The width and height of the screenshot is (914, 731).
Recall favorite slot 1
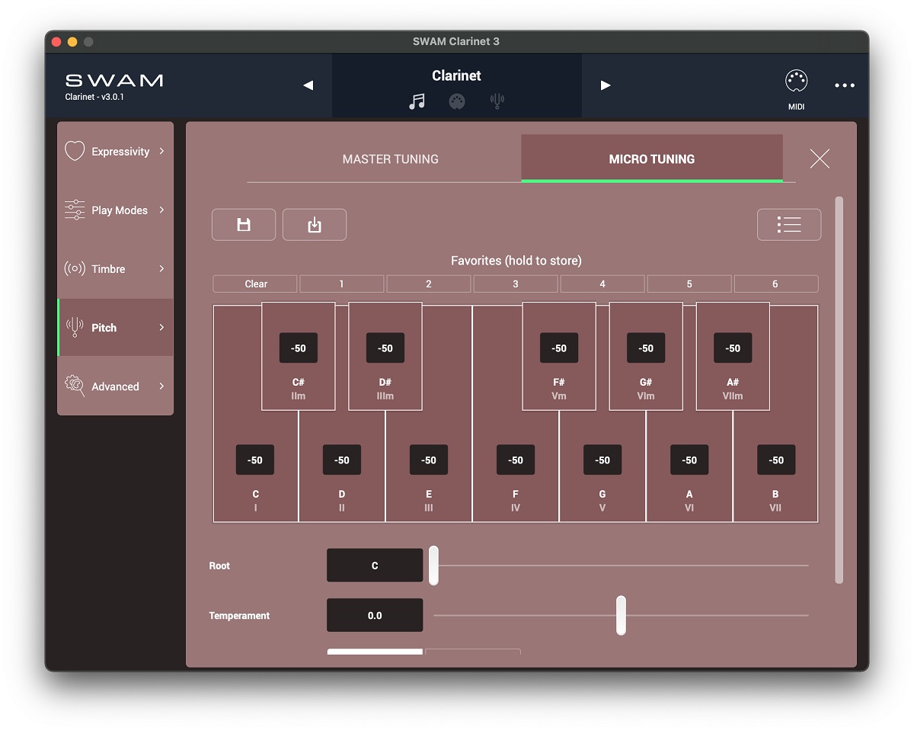(342, 284)
